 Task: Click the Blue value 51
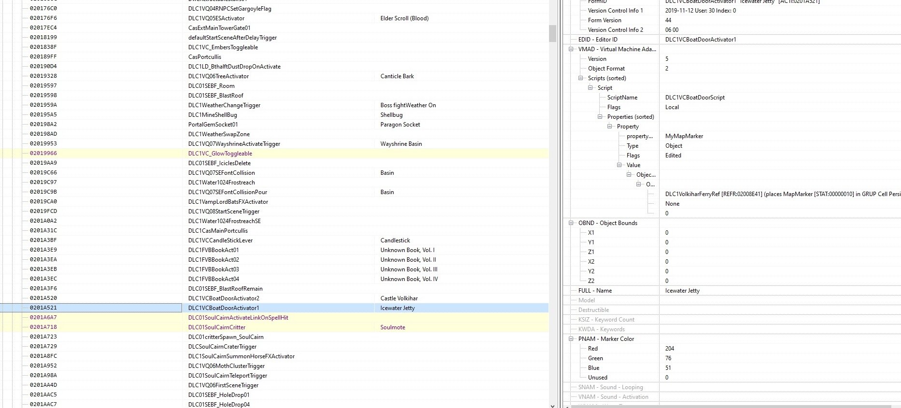pyautogui.click(x=668, y=368)
